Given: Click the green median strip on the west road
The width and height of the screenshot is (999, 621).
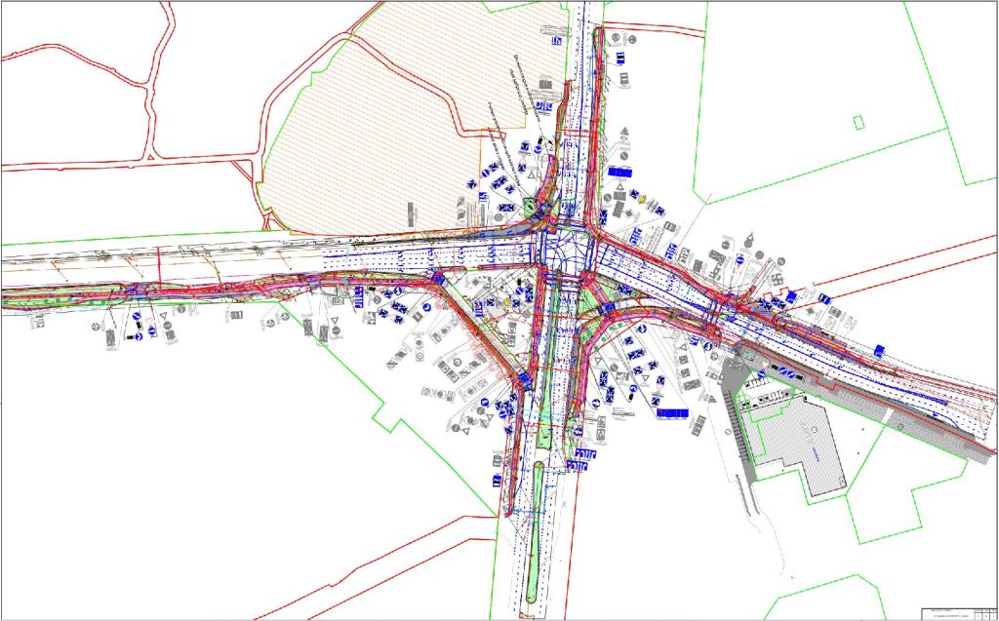Looking at the screenshot, I should pos(59,297).
